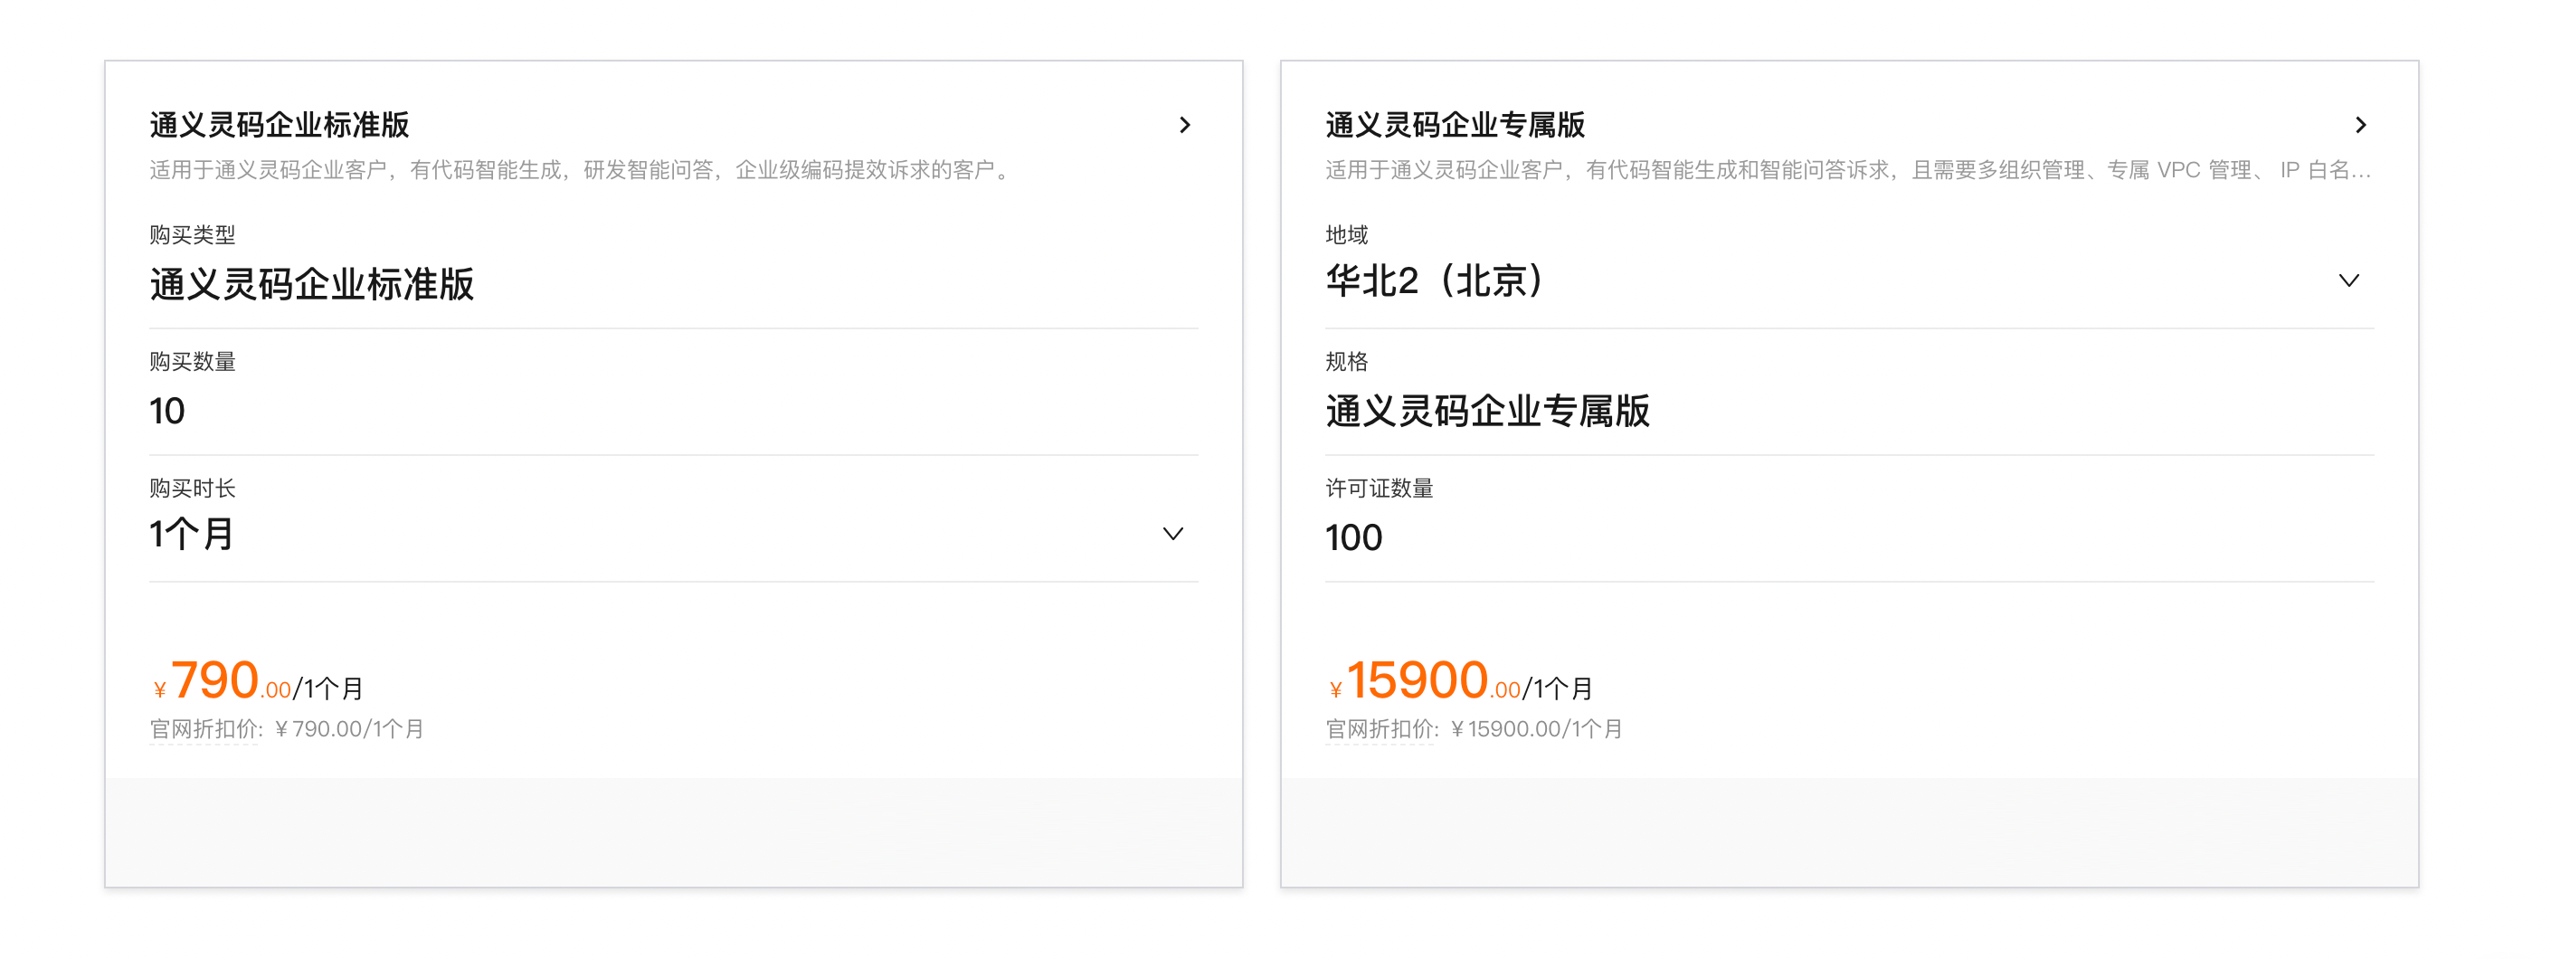Click the ¥15900.00/1个月 price
The image size is (2551, 959).
tap(1460, 681)
